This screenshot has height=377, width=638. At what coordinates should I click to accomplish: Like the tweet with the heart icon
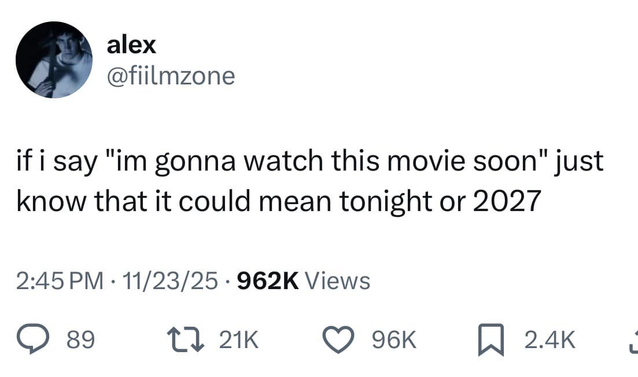tap(338, 340)
